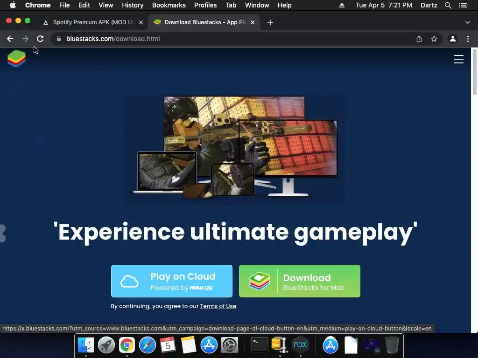Open the Chrome profile avatar icon
Image resolution: width=478 pixels, height=358 pixels.
(453, 39)
